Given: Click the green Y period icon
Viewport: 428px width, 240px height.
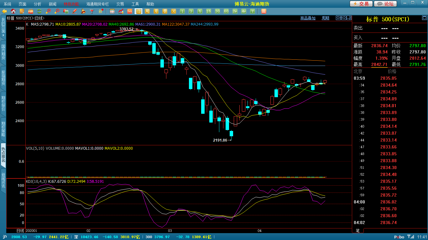Looking at the screenshot, I should click(x=252, y=11).
